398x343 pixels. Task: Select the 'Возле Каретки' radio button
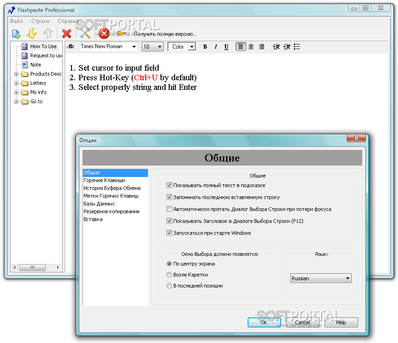(x=169, y=275)
